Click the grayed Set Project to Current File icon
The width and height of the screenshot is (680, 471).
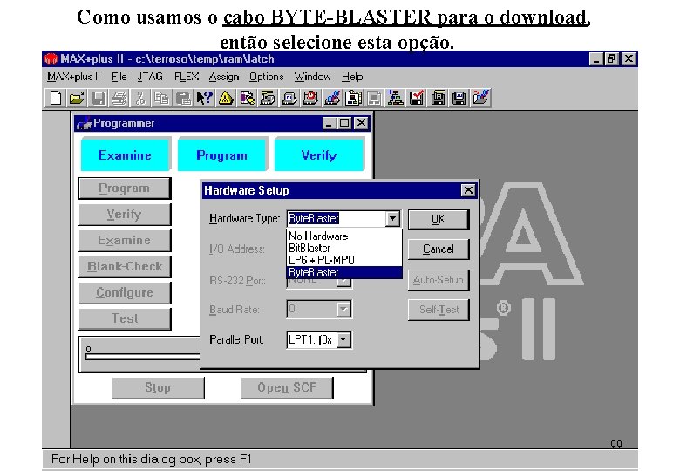pyautogui.click(x=374, y=98)
